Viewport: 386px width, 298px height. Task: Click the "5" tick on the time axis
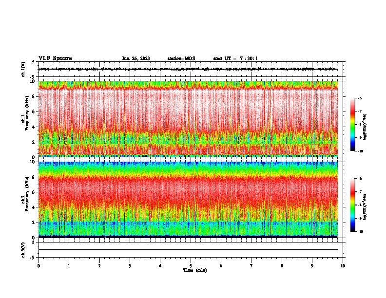[x=191, y=266]
